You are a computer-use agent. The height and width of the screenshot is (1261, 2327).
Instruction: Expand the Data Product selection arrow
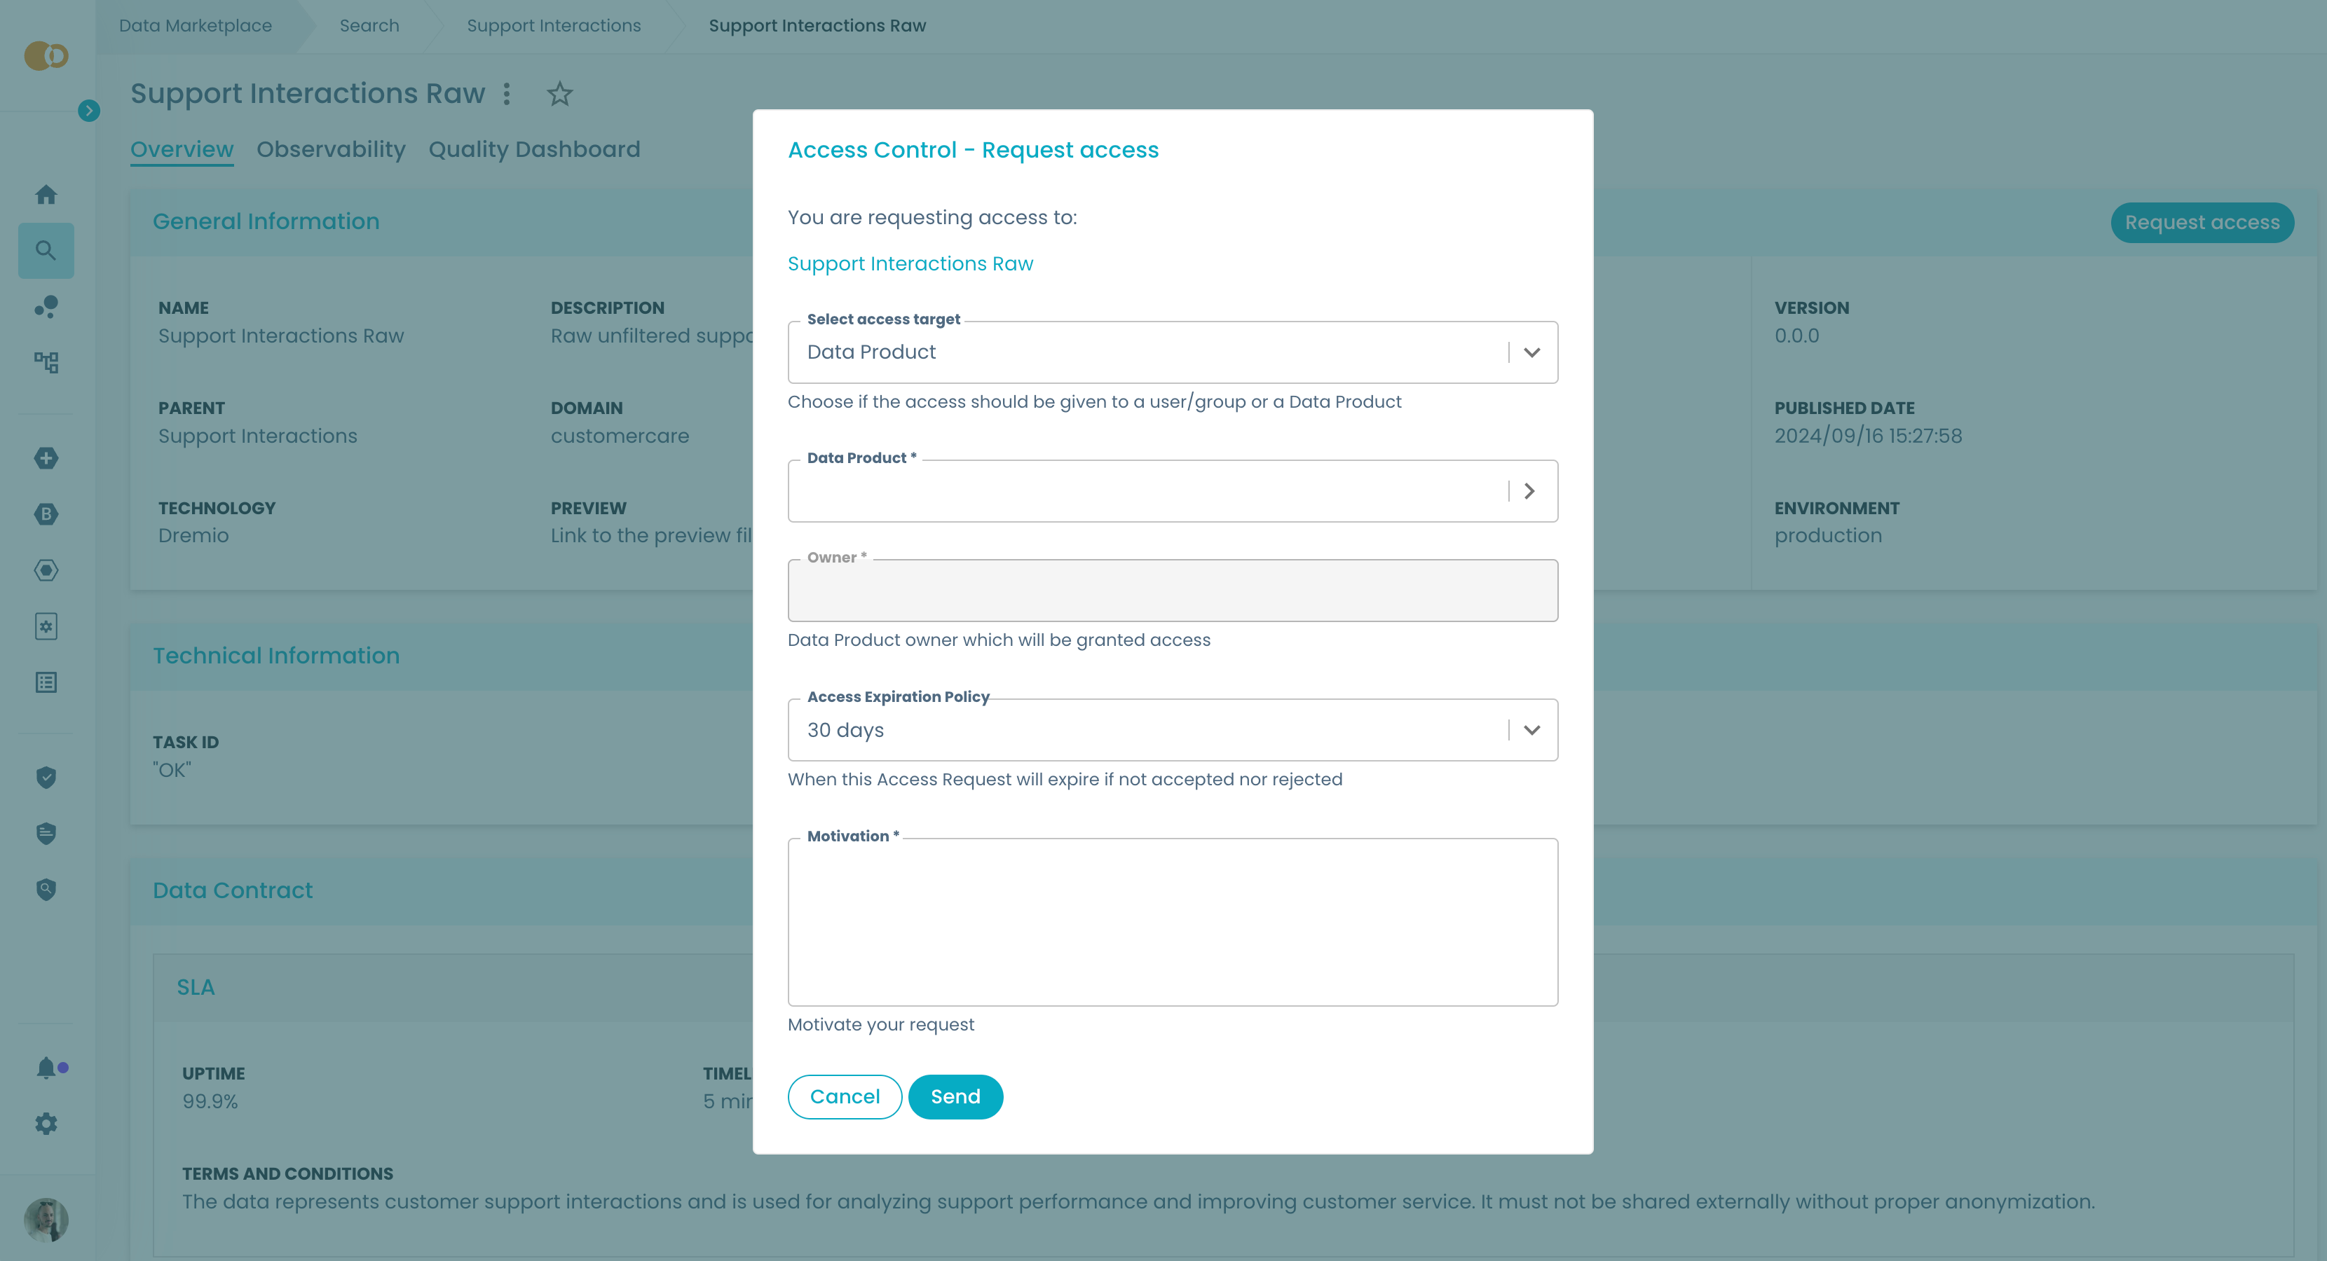[1529, 490]
